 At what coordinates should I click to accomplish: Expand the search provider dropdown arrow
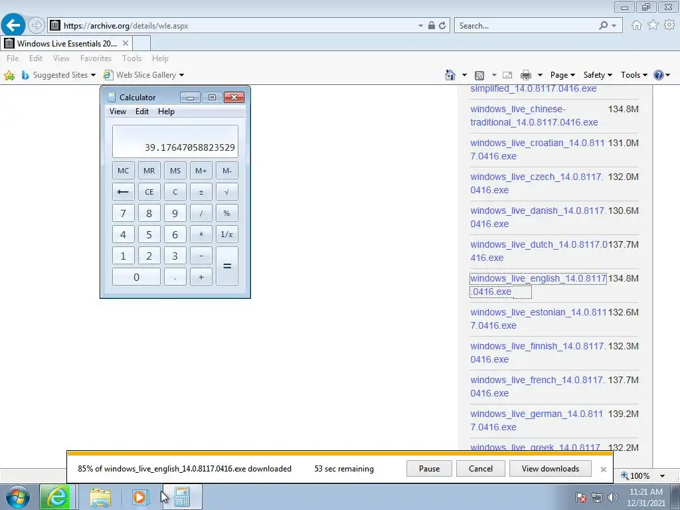(x=614, y=26)
